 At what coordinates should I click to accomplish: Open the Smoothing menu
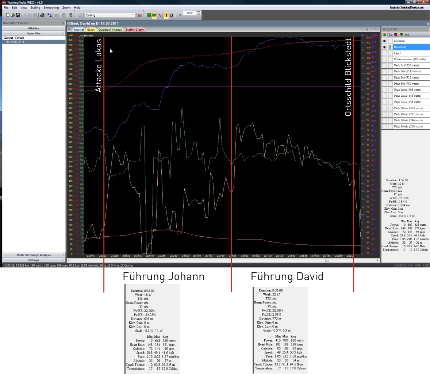[51, 8]
